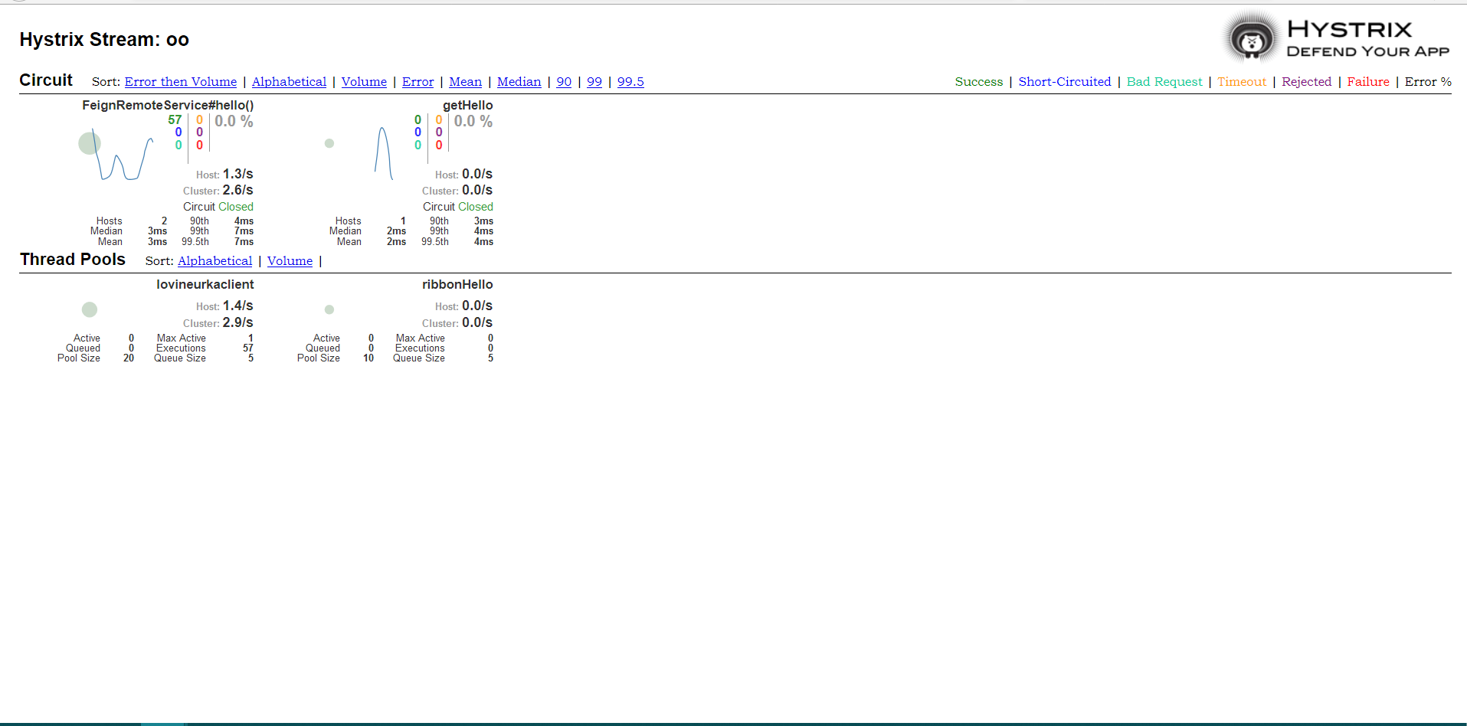Click the 'Failure' legend label
The image size is (1467, 726).
pyautogui.click(x=1368, y=82)
